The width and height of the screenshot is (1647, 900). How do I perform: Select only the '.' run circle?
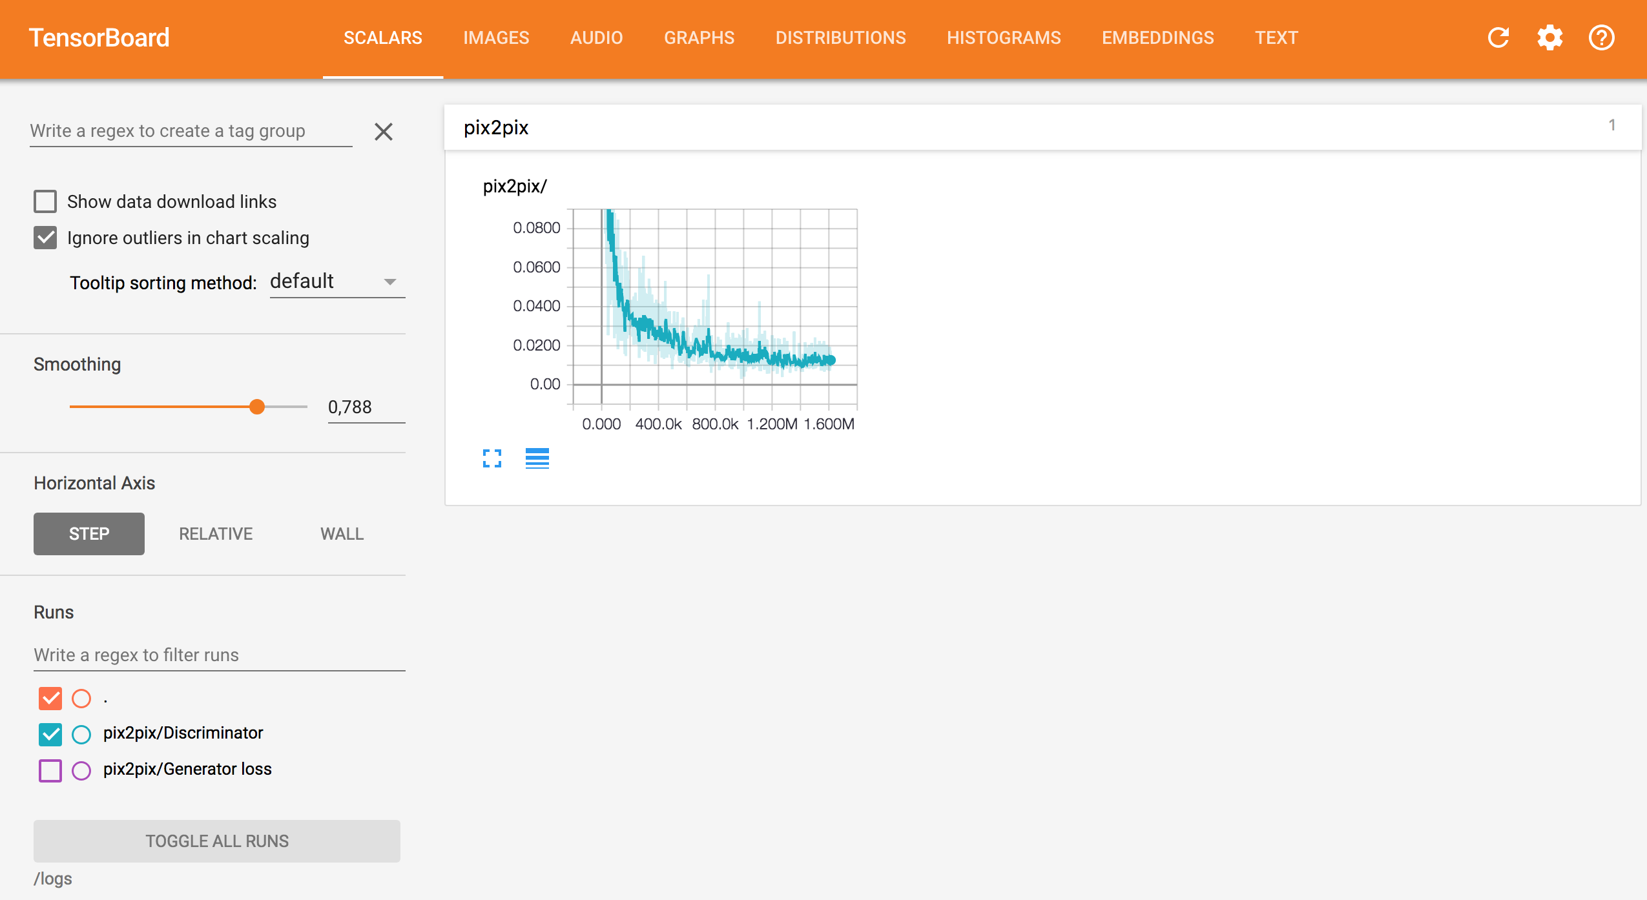tap(81, 699)
